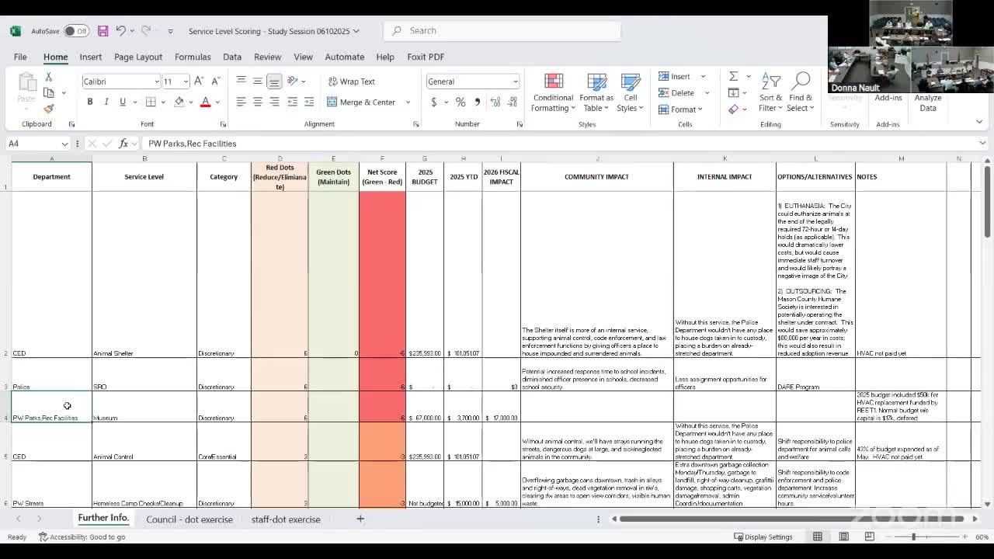The image size is (994, 559).
Task: Click the Format Painter brush icon
Action: pyautogui.click(x=49, y=109)
